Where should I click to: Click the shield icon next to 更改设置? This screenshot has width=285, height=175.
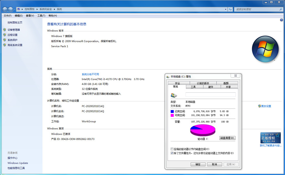pos(259,106)
